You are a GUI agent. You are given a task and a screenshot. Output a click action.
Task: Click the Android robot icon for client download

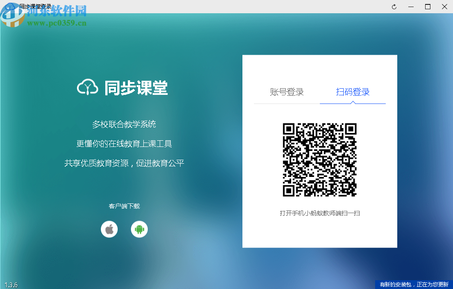point(139,229)
